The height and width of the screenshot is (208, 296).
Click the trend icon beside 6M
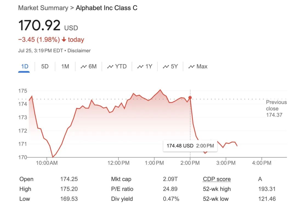click(84, 67)
